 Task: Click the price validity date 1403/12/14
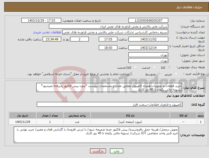148,48
